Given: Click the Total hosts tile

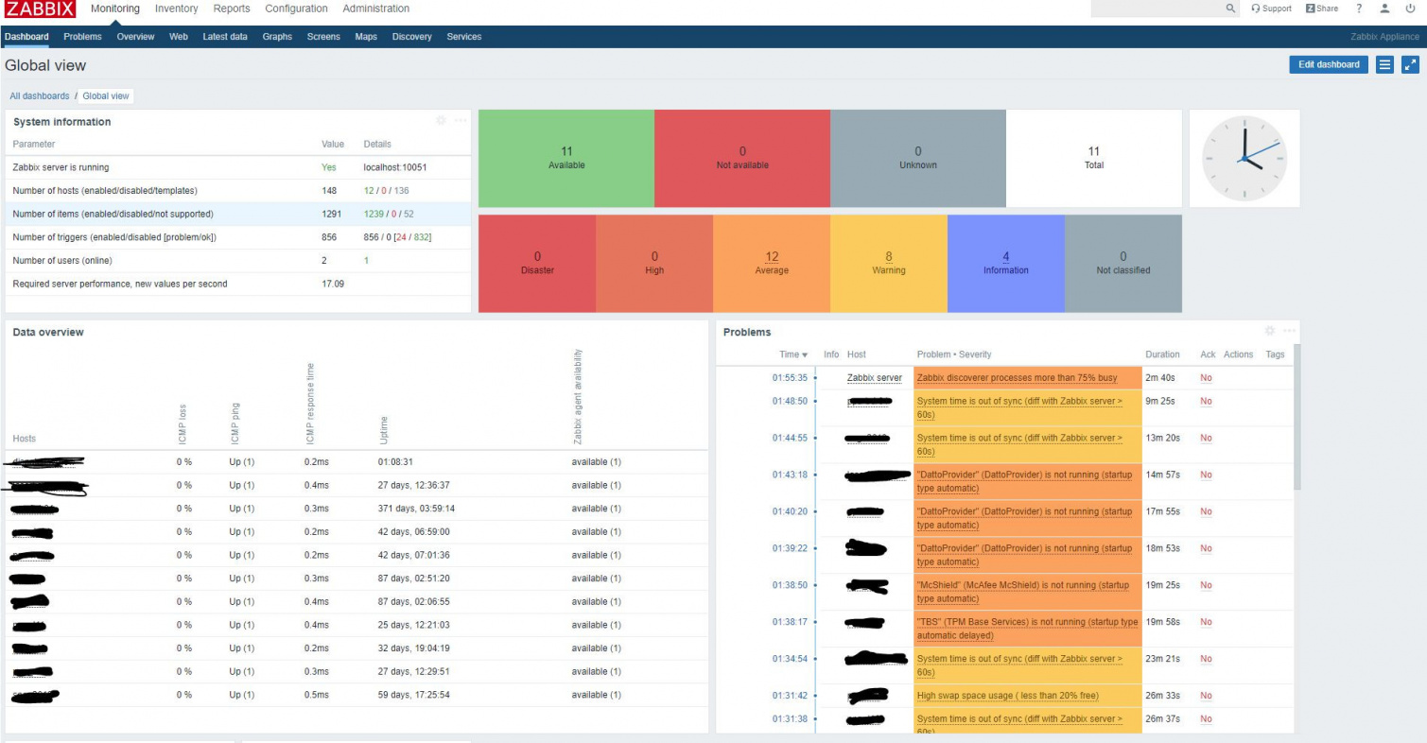Looking at the screenshot, I should tap(1094, 158).
